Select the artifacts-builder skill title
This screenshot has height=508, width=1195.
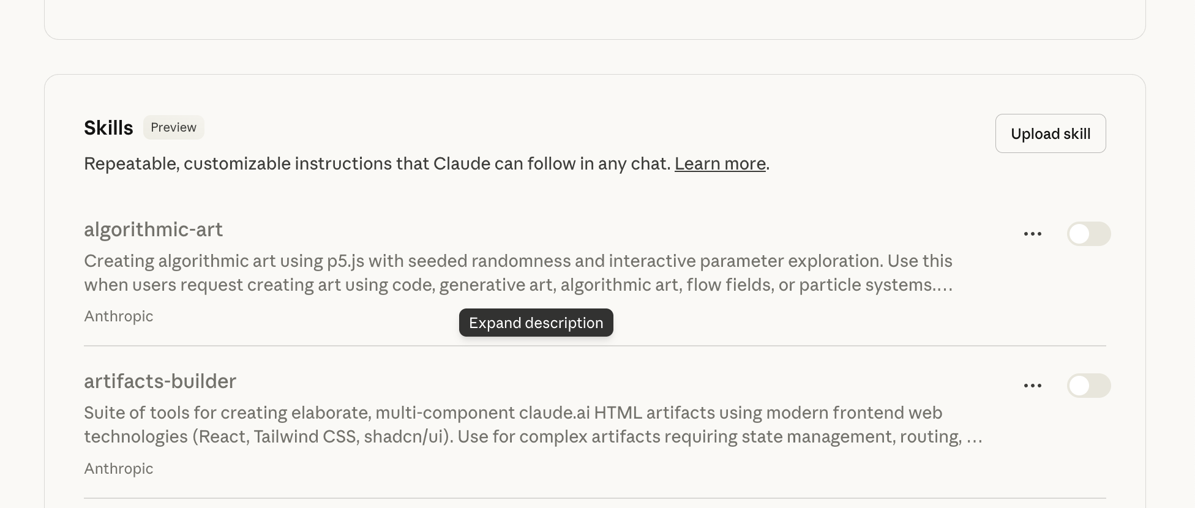[x=160, y=381]
